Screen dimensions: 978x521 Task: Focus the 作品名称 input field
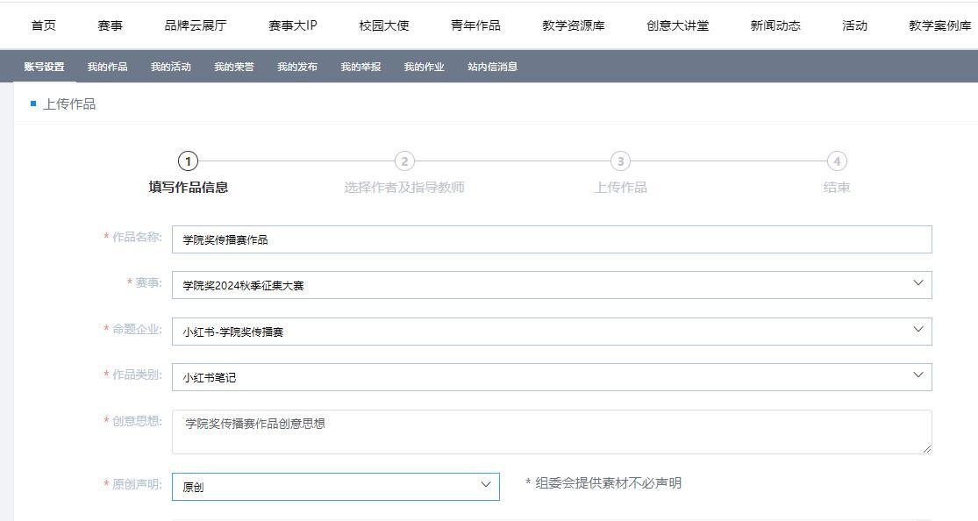coord(552,239)
